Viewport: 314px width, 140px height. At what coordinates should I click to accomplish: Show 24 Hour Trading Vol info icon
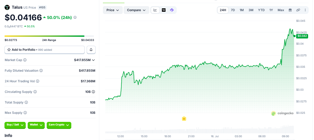tap(38, 81)
